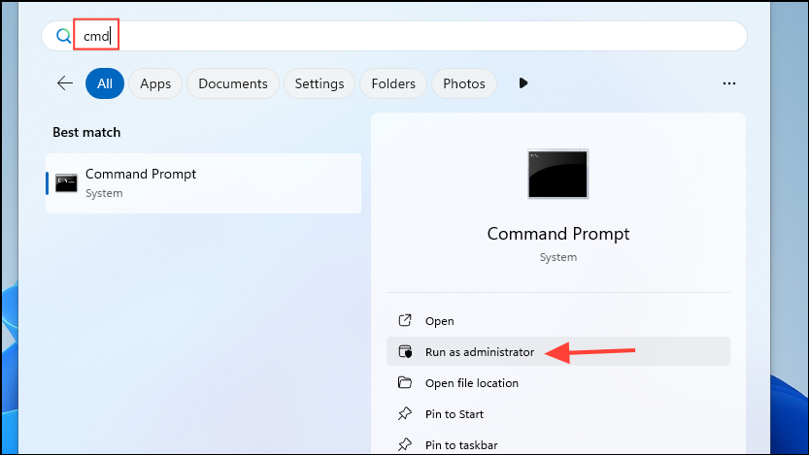The height and width of the screenshot is (455, 809).
Task: Click Open in the actions list
Action: [558, 320]
